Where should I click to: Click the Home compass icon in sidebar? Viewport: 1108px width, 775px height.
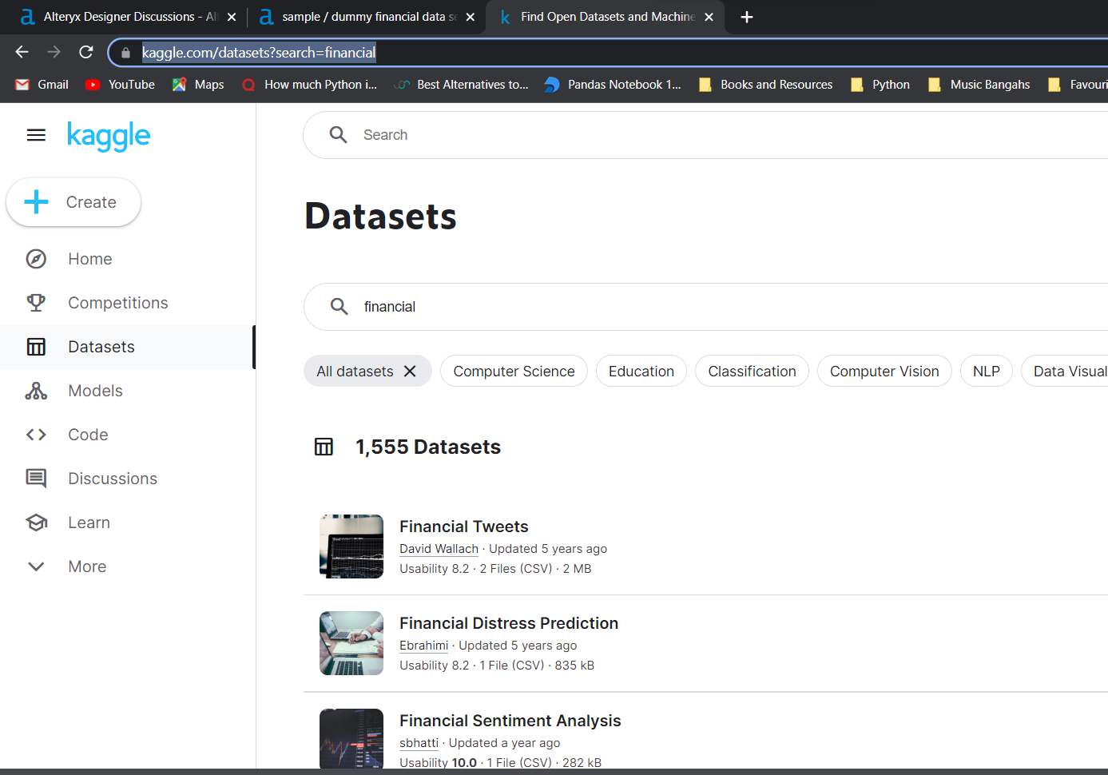click(x=36, y=259)
